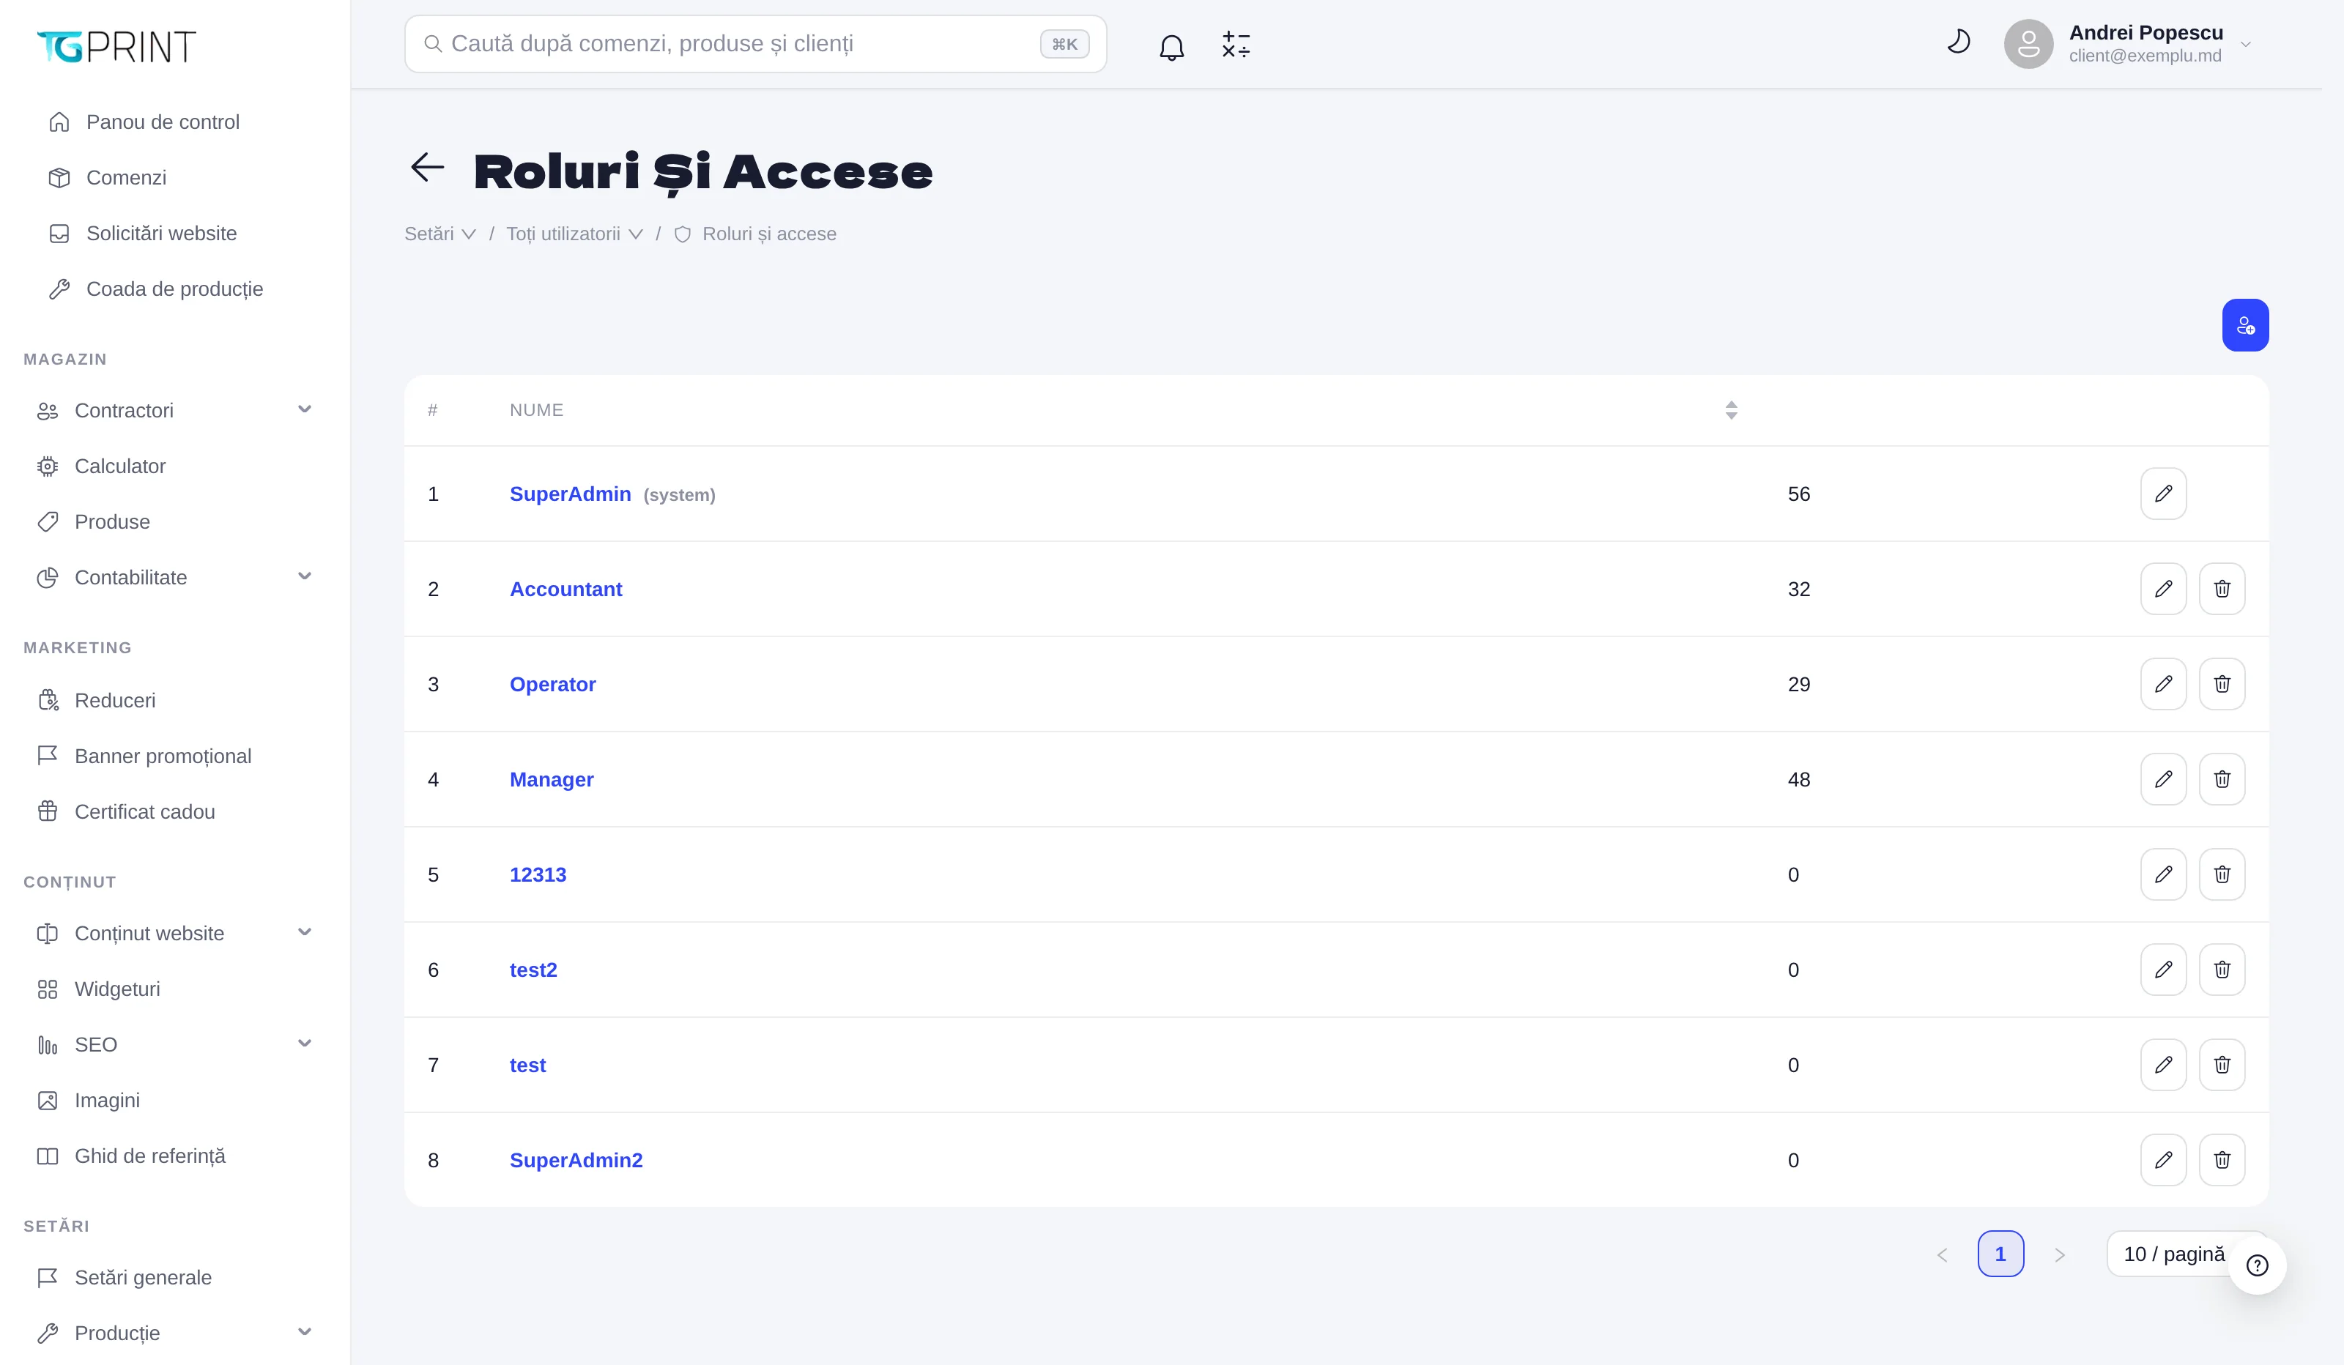The image size is (2344, 1365).
Task: Expand the Producție sidebar menu
Action: coord(175,1333)
